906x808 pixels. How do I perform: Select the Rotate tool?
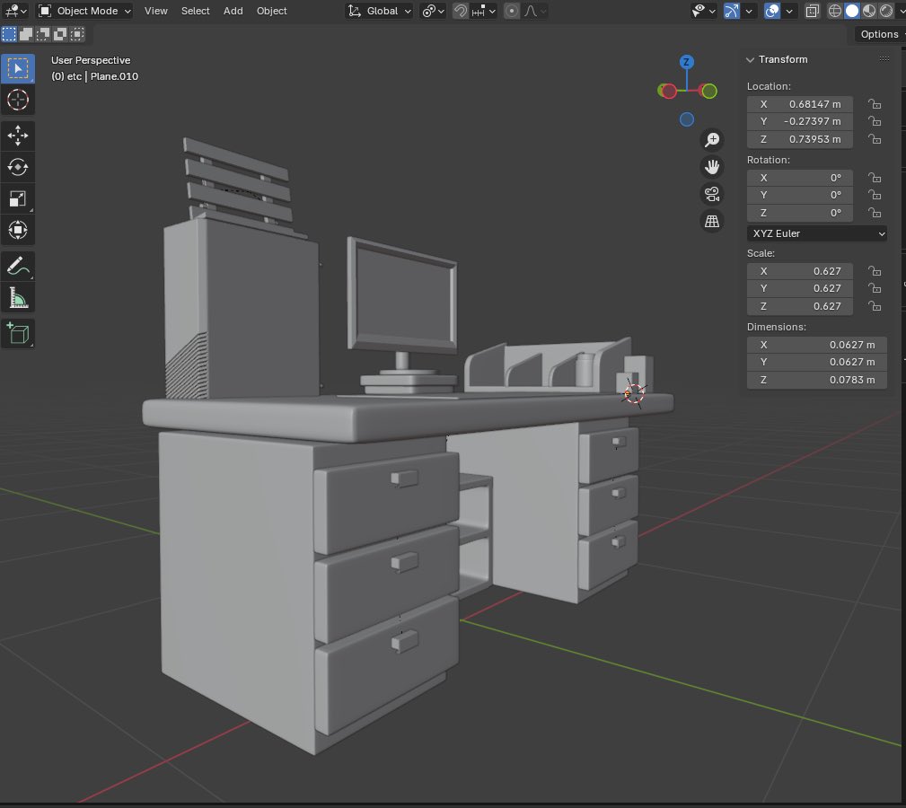coord(18,167)
